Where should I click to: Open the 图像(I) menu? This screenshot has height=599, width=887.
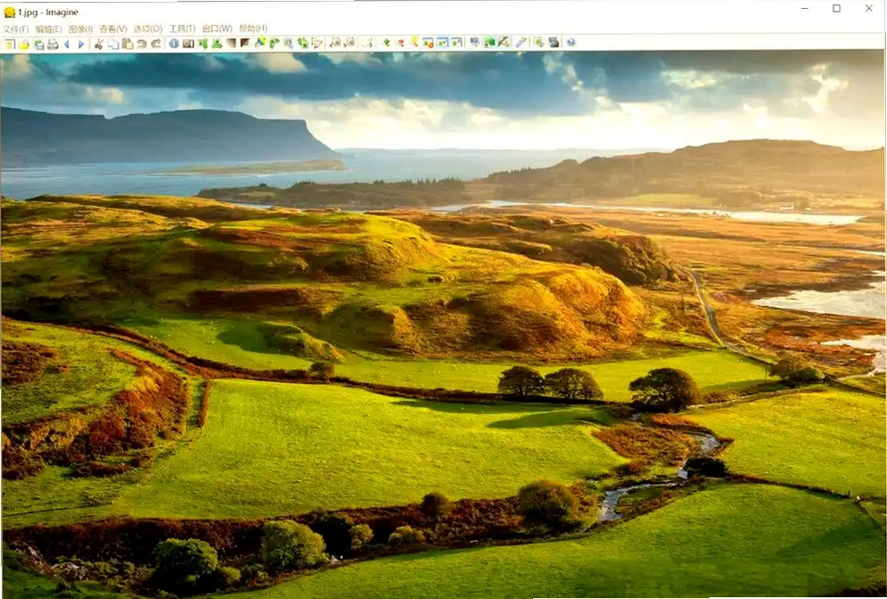[80, 29]
